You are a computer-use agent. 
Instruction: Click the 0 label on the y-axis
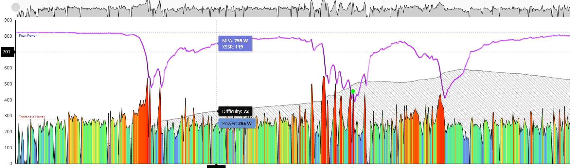(x=10, y=163)
